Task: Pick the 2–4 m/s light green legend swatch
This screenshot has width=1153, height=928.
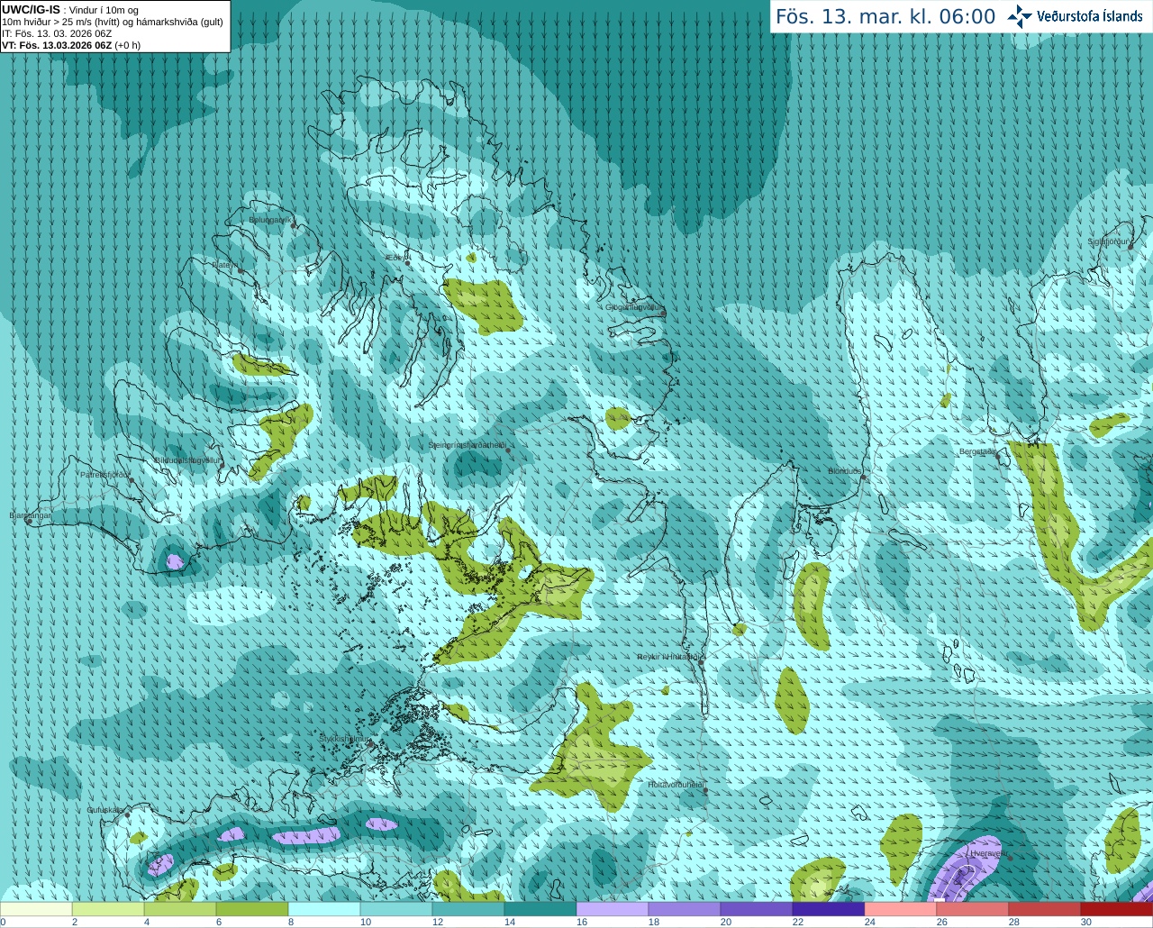Action: tap(108, 909)
